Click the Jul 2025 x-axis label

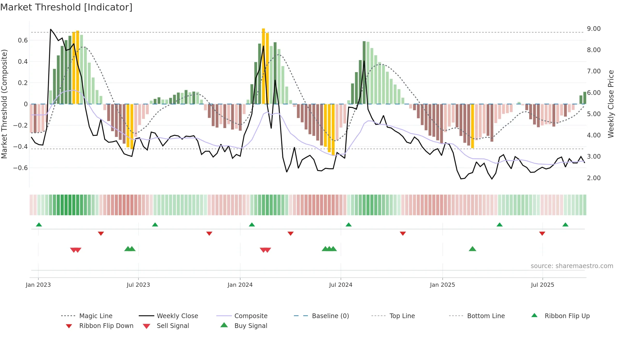click(542, 285)
